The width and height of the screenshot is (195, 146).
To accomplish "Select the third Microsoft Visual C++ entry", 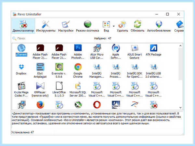I will pos(135,90).
